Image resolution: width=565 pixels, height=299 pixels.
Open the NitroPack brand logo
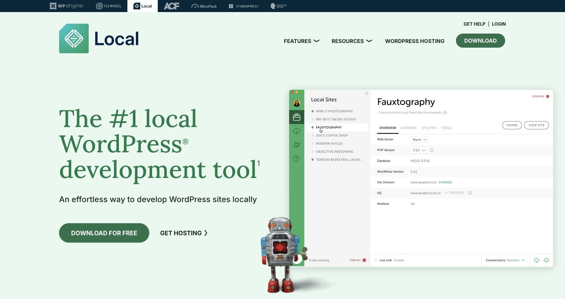(204, 6)
